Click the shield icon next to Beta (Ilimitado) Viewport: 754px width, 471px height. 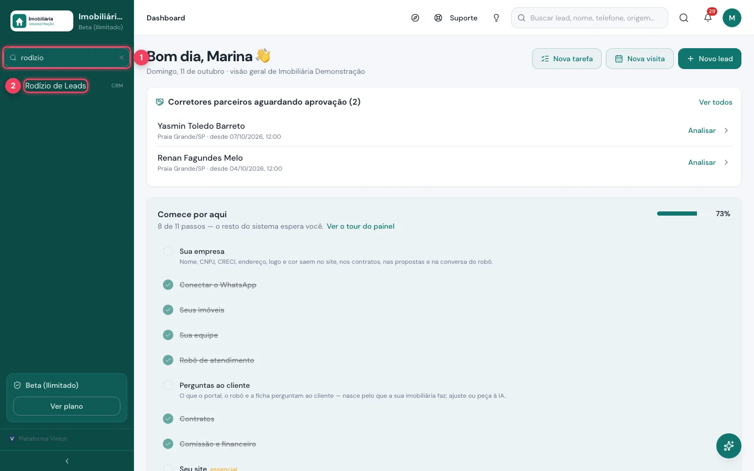[17, 385]
